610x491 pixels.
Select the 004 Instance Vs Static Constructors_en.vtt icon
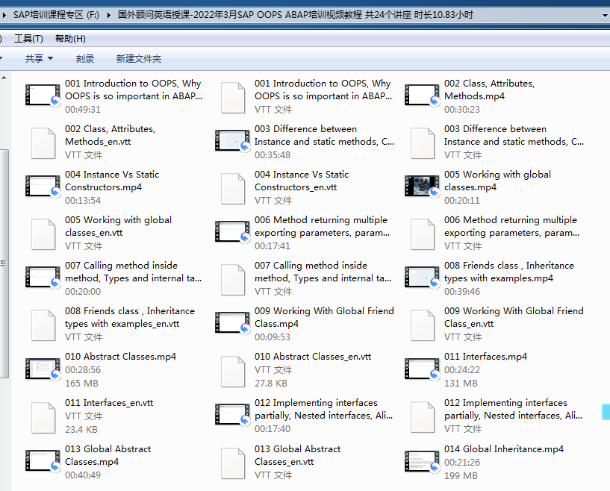(233, 189)
